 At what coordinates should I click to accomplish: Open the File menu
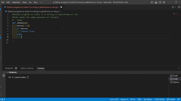click(3, 2)
